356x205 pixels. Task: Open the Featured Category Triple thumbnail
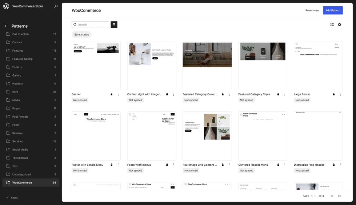(263, 66)
